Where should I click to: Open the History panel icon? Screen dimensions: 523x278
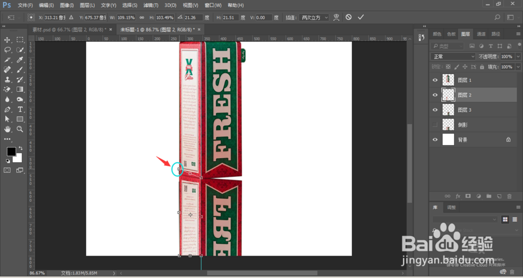tap(421, 38)
